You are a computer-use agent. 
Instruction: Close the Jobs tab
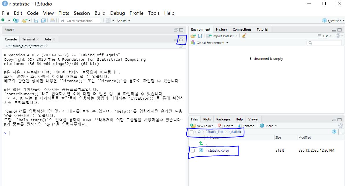coord(54,39)
